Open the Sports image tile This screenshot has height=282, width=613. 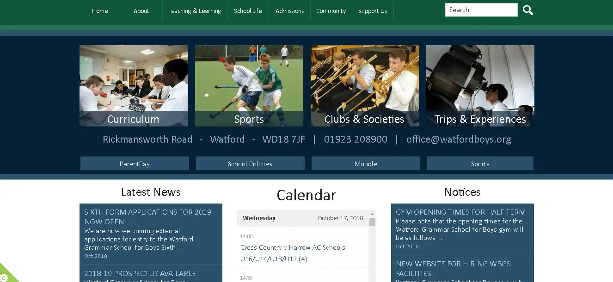tap(249, 86)
